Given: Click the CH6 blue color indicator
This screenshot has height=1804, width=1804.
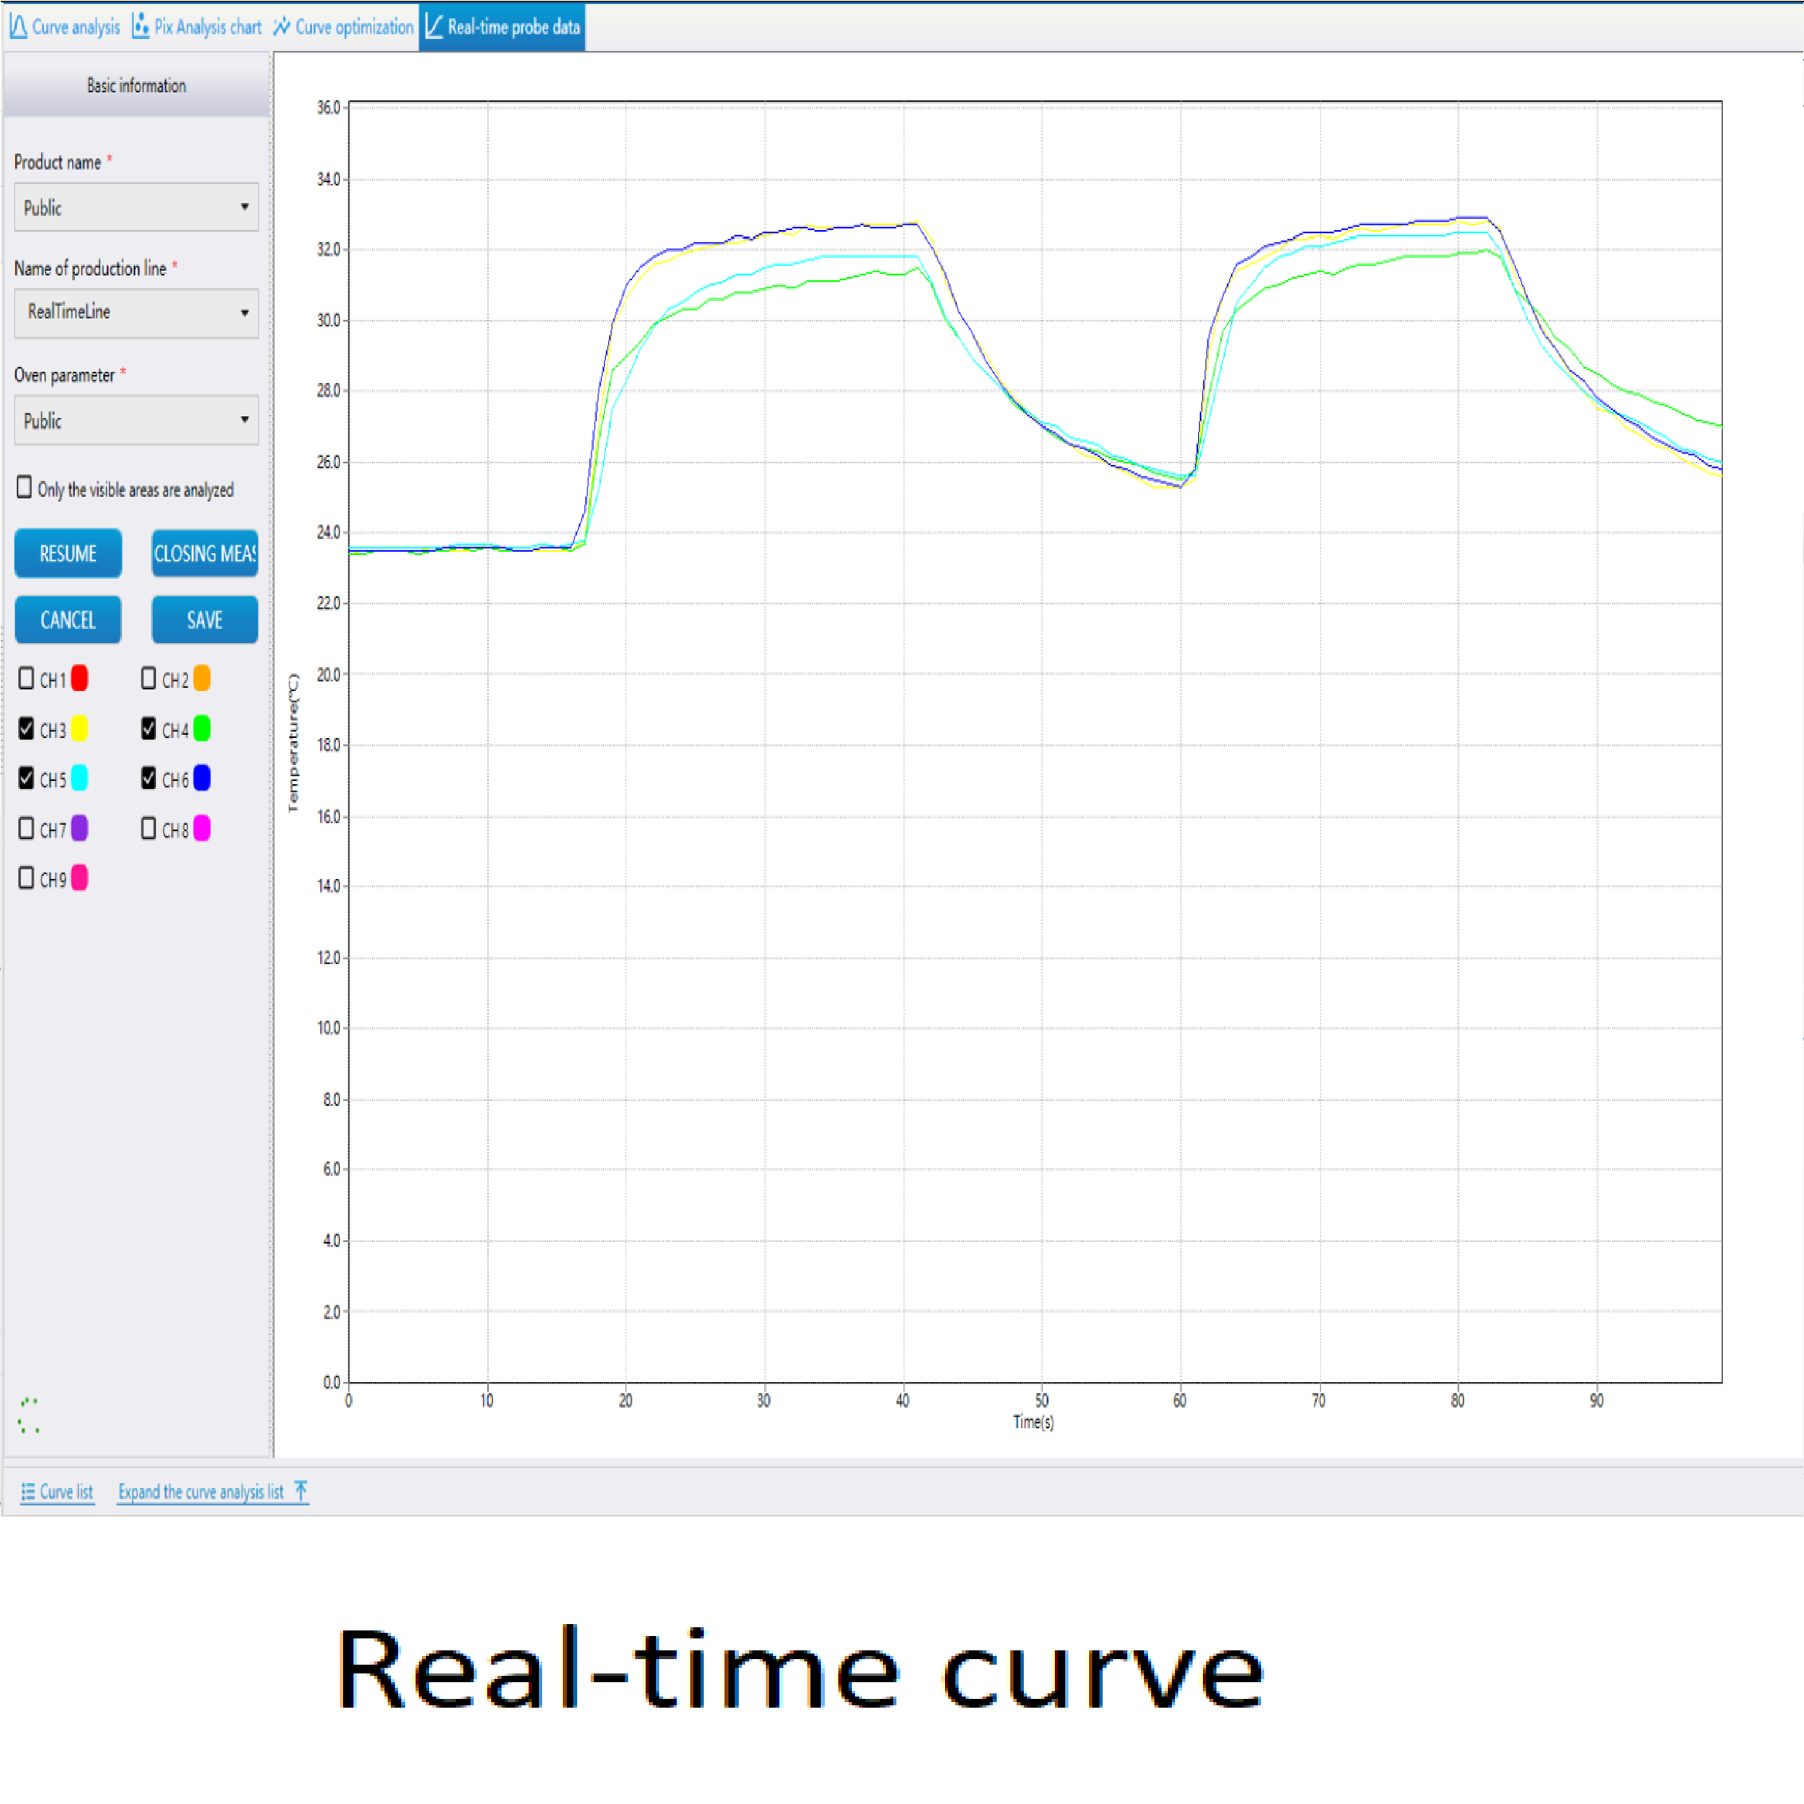Looking at the screenshot, I should [201, 778].
